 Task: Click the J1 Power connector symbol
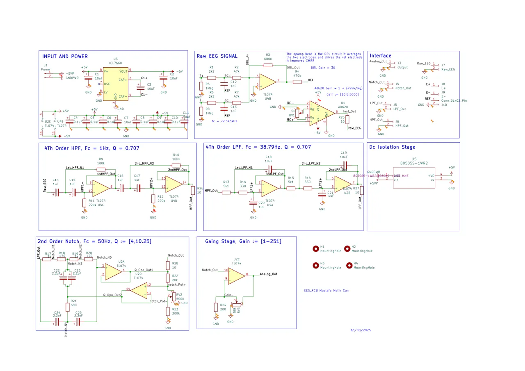54,75
